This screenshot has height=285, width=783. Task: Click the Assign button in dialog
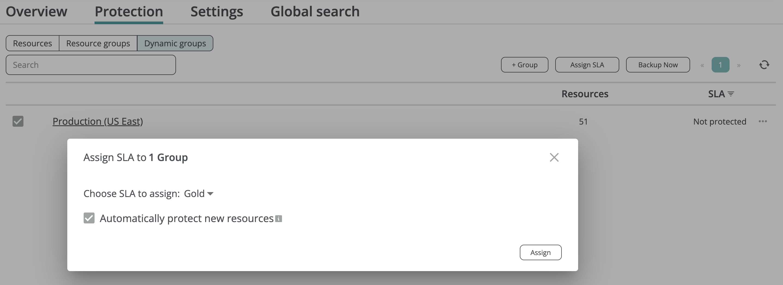click(x=541, y=253)
